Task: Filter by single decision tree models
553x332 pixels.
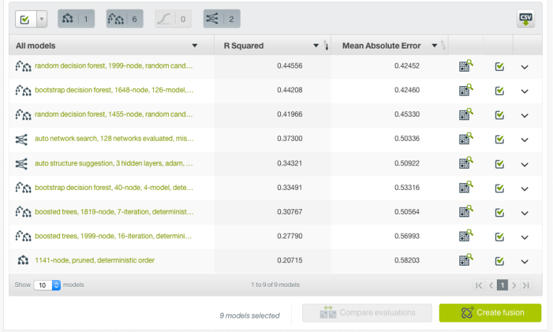Action: pos(76,19)
